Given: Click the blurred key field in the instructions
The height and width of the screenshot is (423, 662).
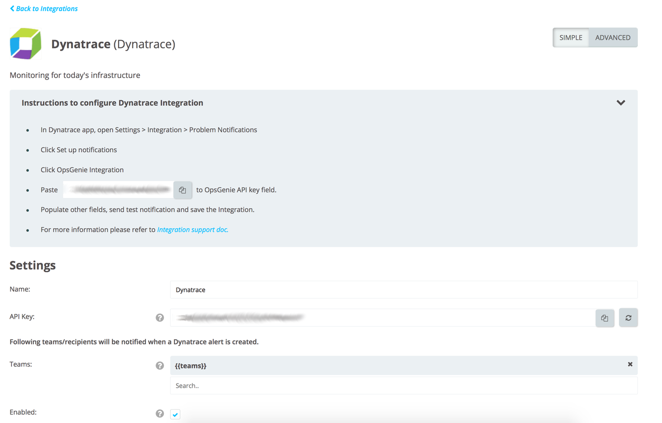Looking at the screenshot, I should (118, 190).
